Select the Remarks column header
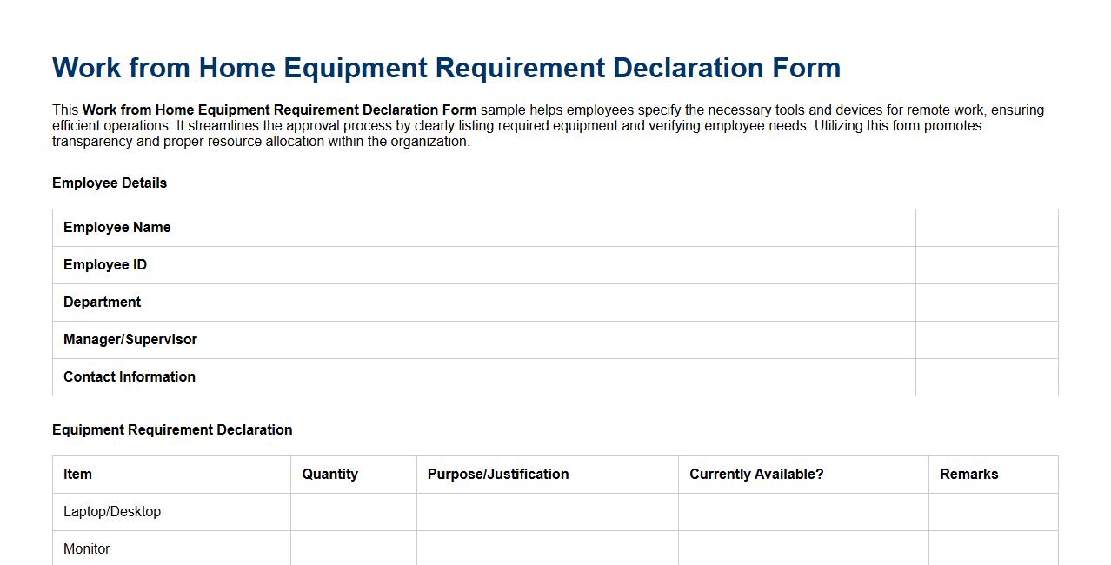 pos(968,474)
